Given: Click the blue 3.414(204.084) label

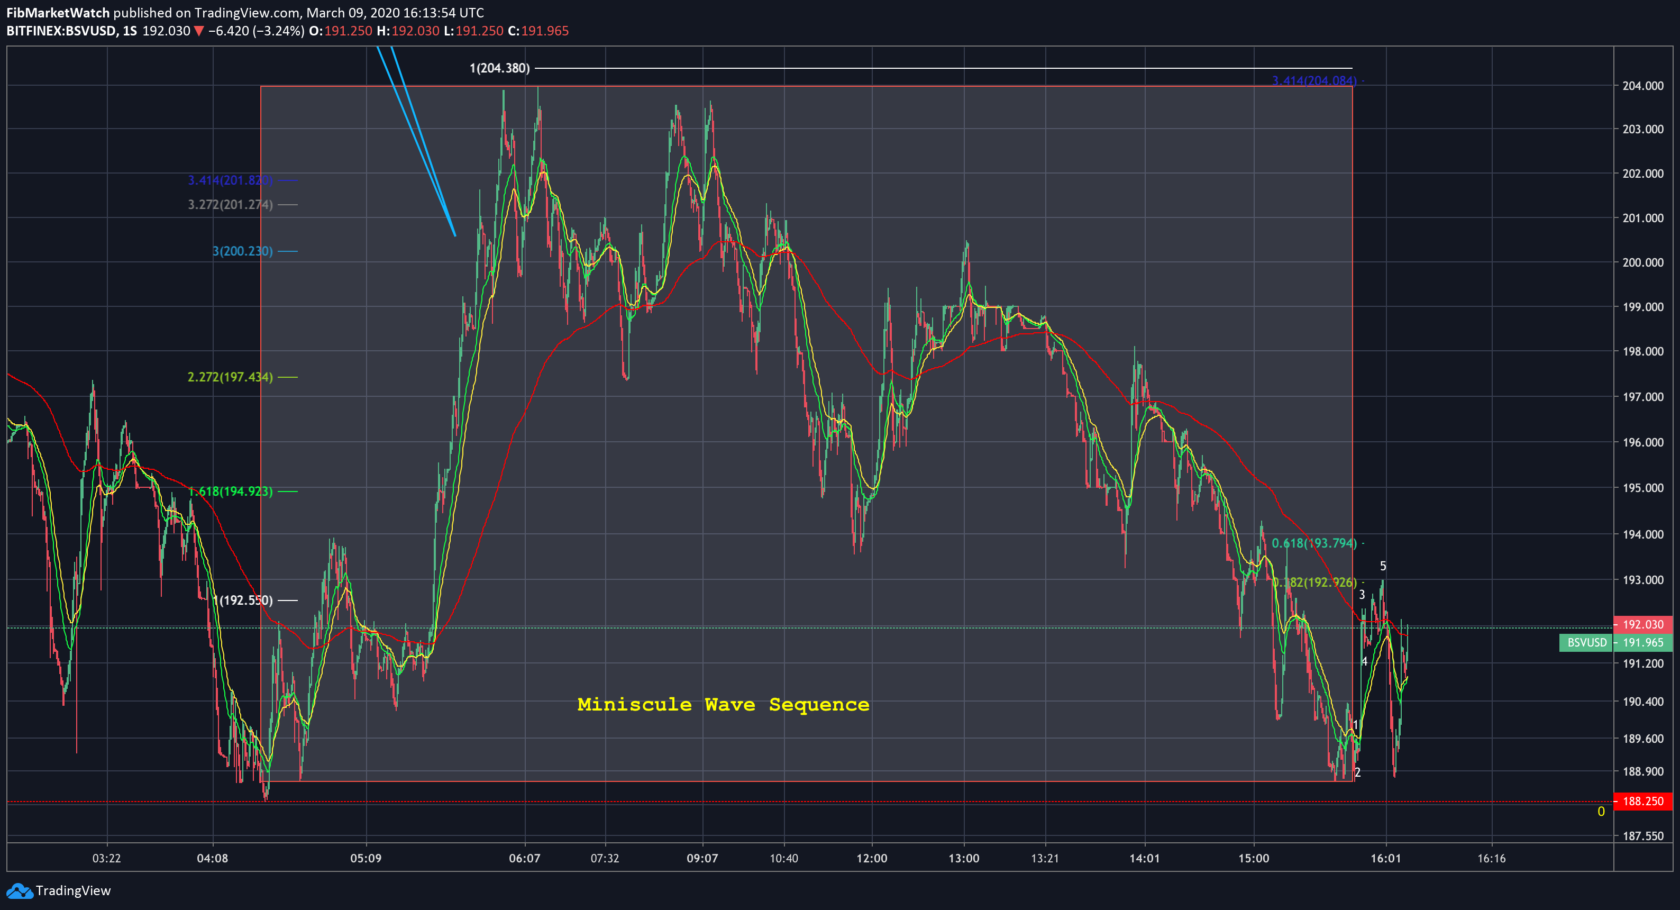Looking at the screenshot, I should (1313, 81).
